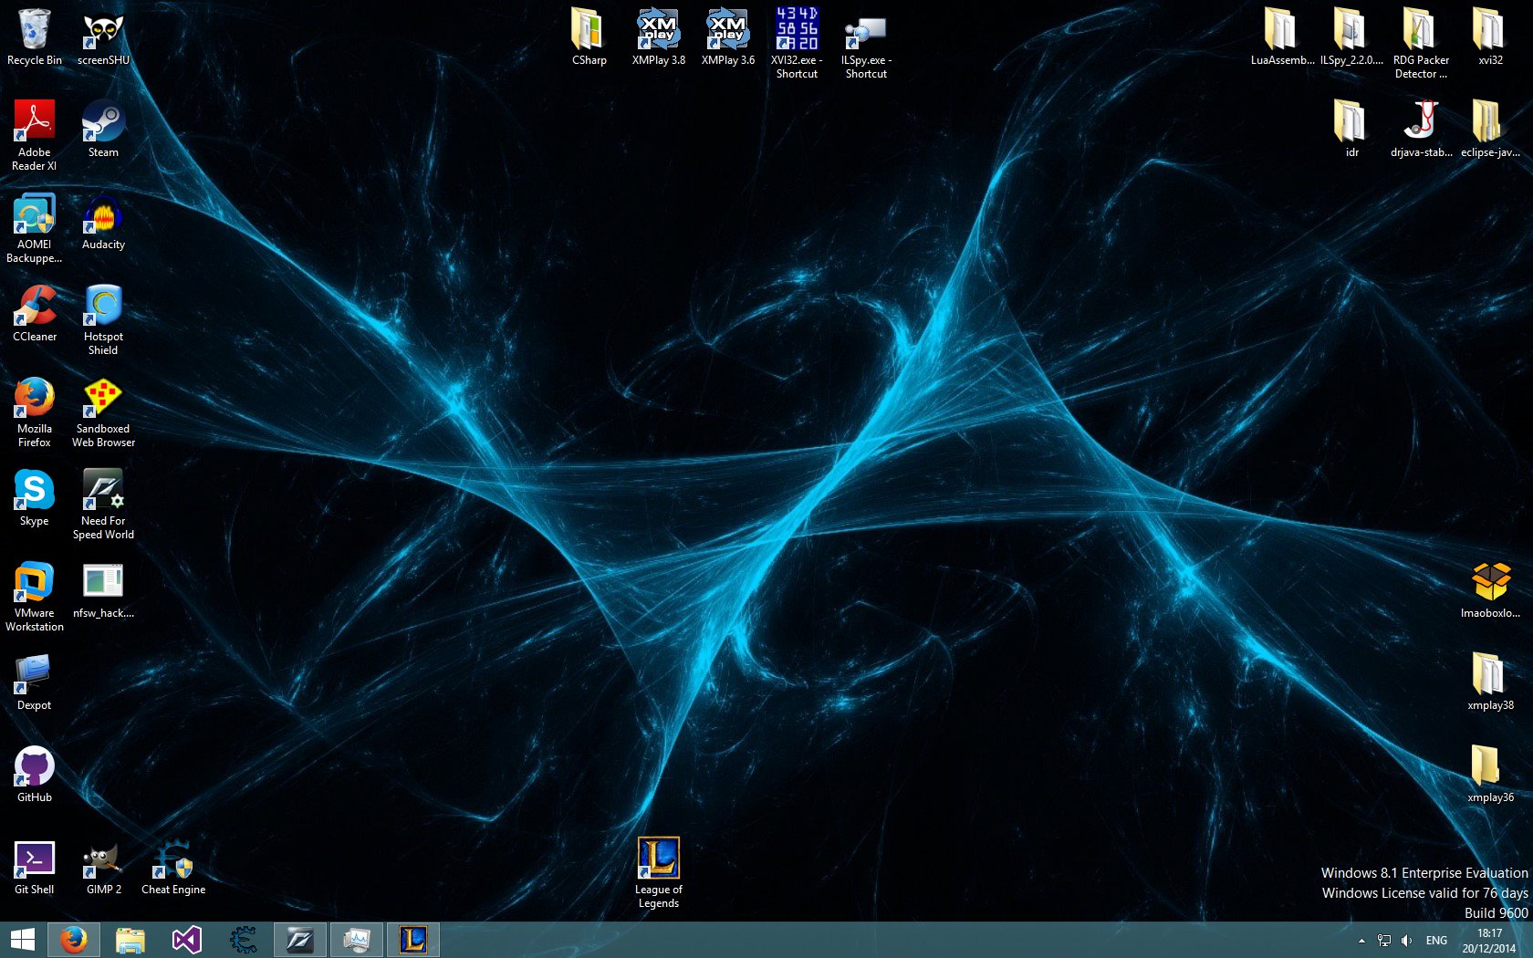
Task: Select the XMPlay 3.6 desktop shortcut
Action: pos(727,37)
